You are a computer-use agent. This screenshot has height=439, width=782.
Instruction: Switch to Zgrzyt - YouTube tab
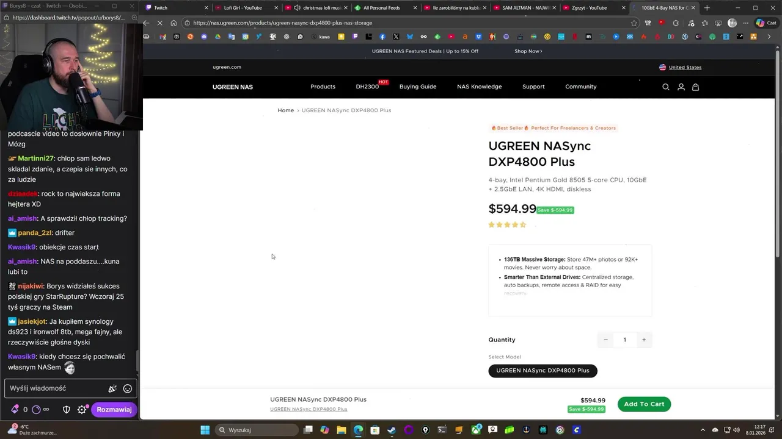[x=594, y=8]
